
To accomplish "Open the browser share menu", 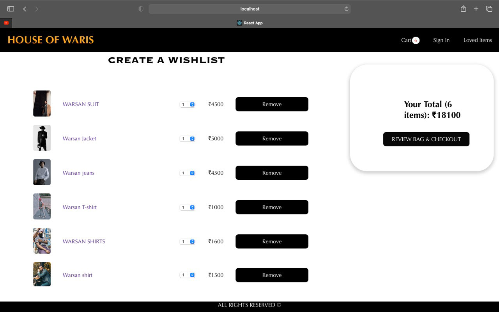I will point(463,9).
